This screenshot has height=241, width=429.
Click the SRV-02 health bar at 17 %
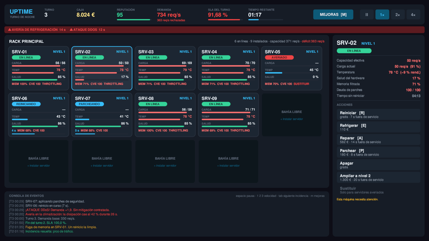coord(102,80)
